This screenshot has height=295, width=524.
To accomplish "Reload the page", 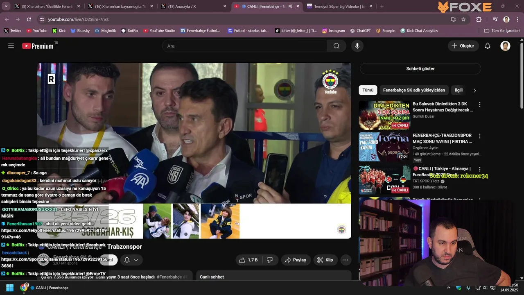I will 29,19.
